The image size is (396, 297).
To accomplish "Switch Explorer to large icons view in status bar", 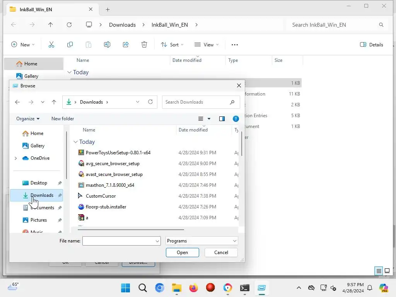I will tap(387, 271).
